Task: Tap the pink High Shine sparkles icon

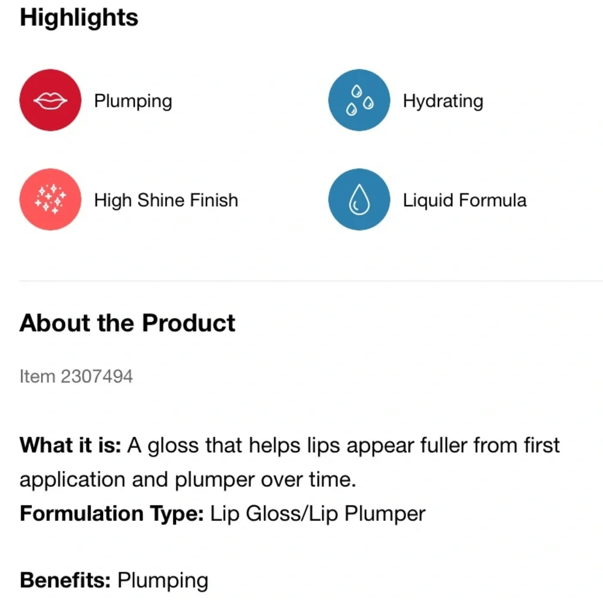Action: (x=51, y=199)
